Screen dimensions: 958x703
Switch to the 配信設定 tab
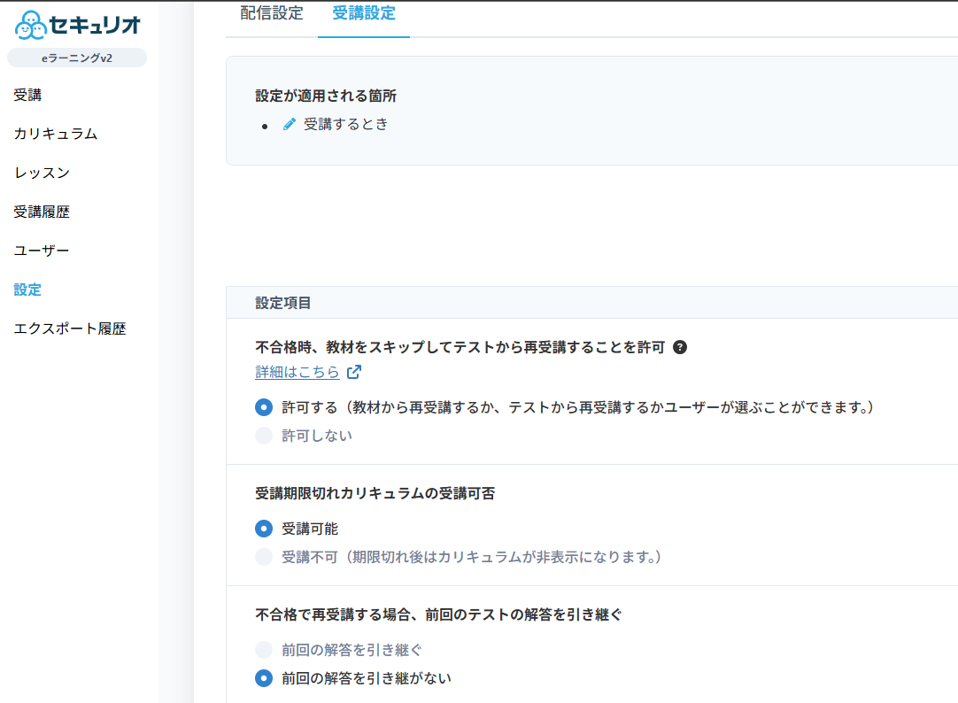coord(272,12)
